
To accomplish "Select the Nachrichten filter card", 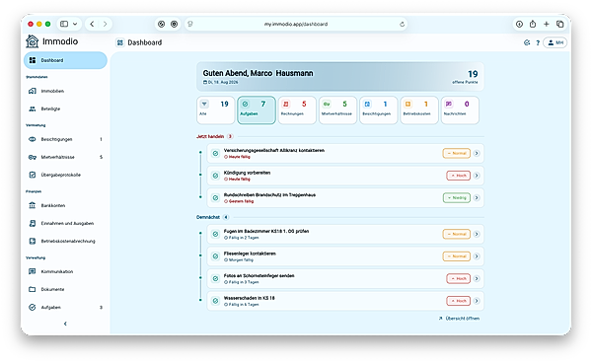I will (x=460, y=109).
